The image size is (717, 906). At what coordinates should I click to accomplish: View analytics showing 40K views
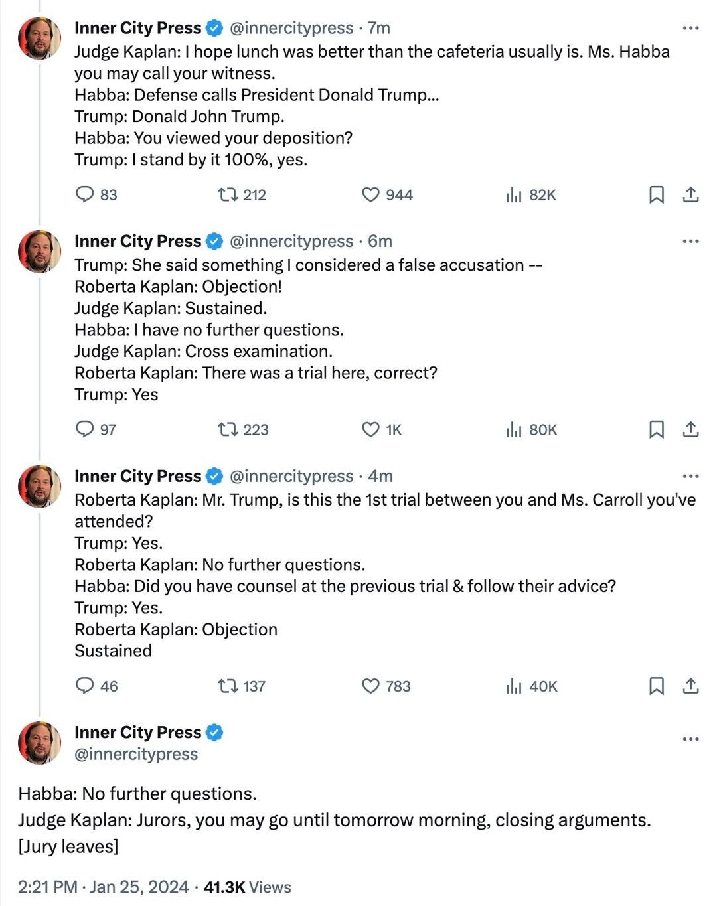tap(515, 686)
